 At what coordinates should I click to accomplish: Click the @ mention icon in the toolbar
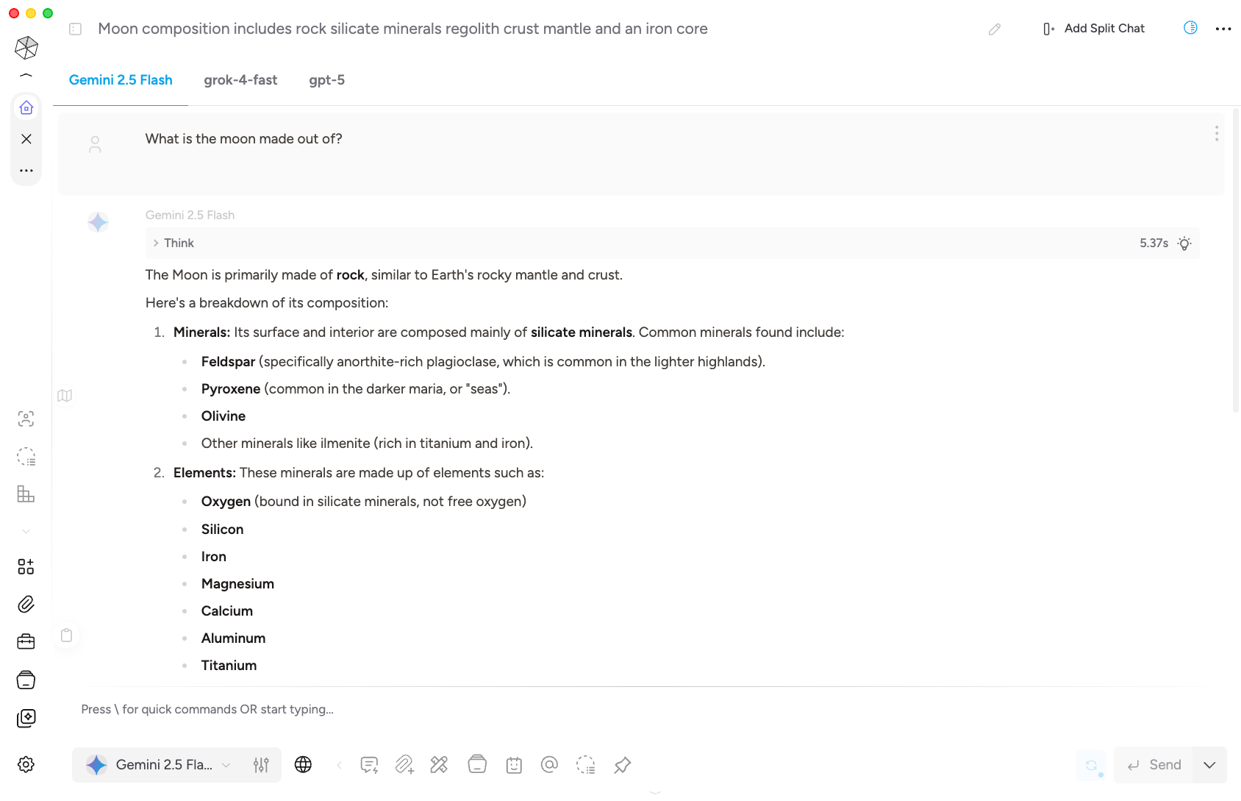coord(550,765)
